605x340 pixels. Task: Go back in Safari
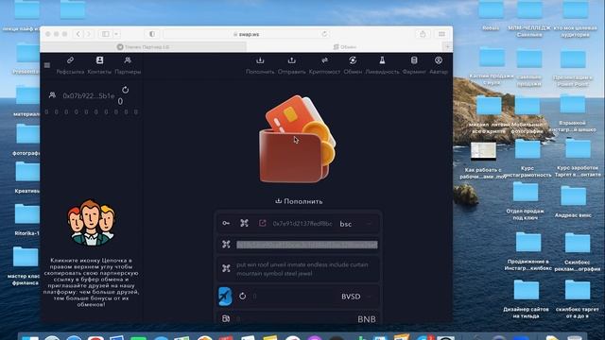click(78, 34)
